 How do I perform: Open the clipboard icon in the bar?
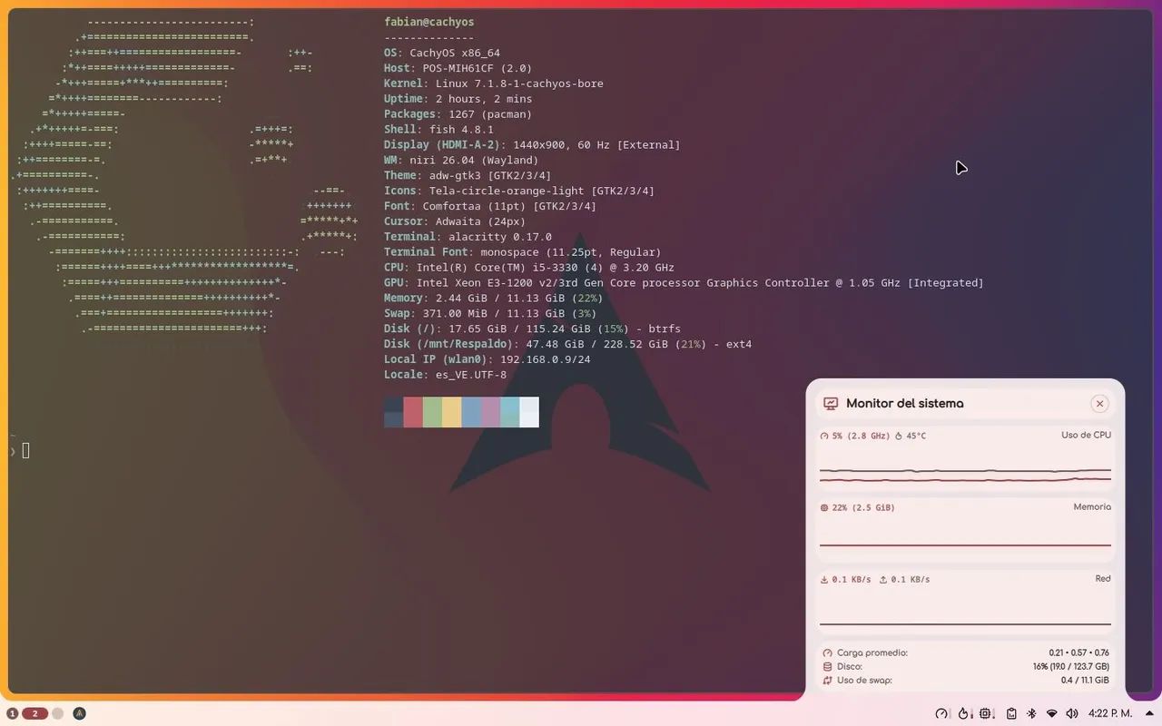[x=1011, y=713]
